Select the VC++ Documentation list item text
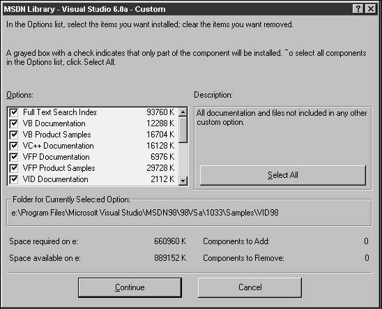 point(59,146)
